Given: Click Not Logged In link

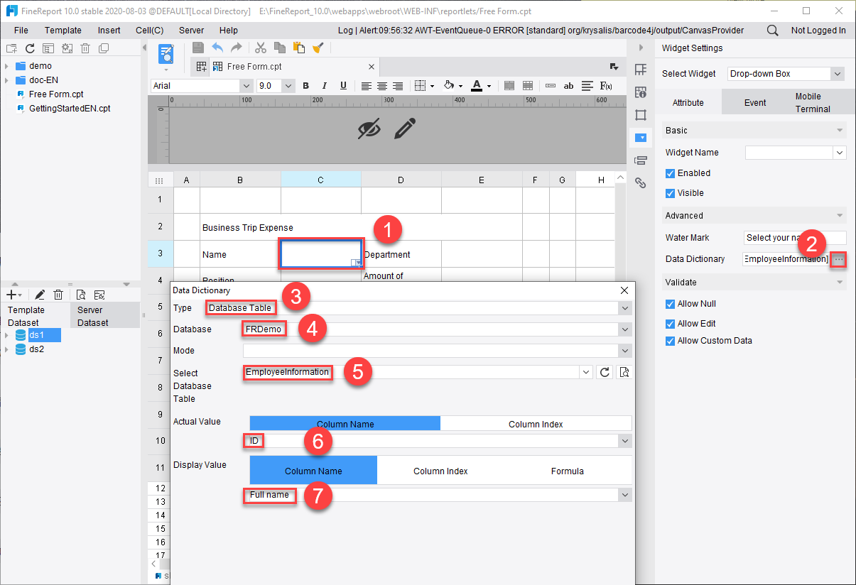Looking at the screenshot, I should (818, 31).
